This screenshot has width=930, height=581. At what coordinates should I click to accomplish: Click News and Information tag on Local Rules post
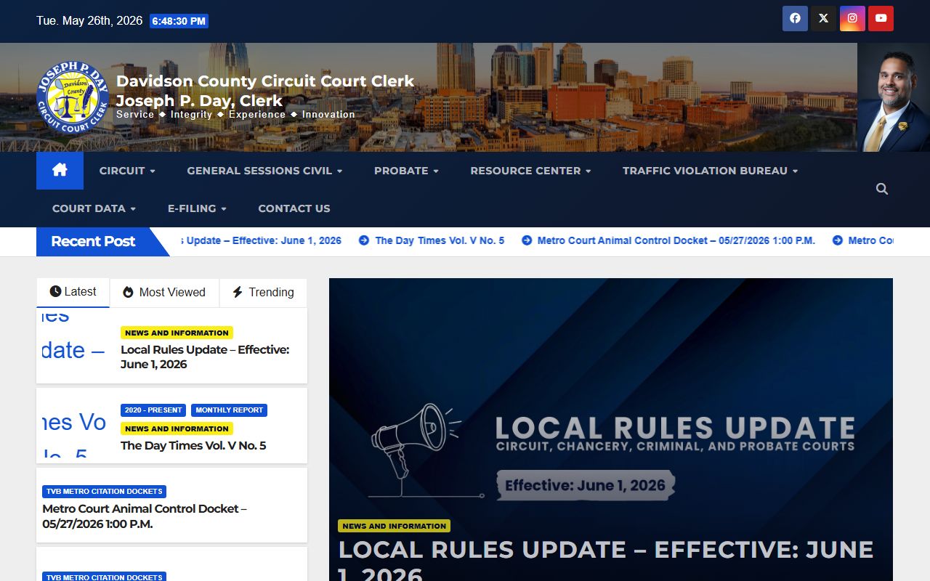[177, 333]
